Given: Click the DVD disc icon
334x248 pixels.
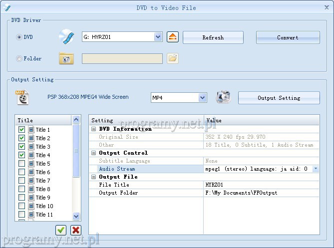Looking at the screenshot, I should click(66, 37).
